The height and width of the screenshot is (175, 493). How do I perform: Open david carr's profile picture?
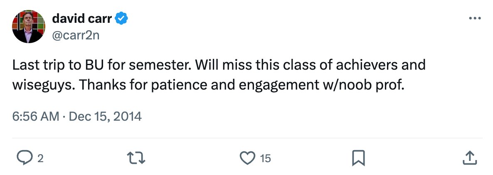point(28,27)
